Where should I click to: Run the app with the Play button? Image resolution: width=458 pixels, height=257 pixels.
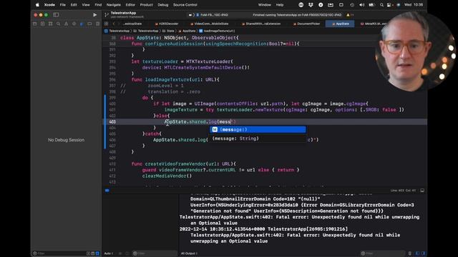pyautogui.click(x=94, y=14)
